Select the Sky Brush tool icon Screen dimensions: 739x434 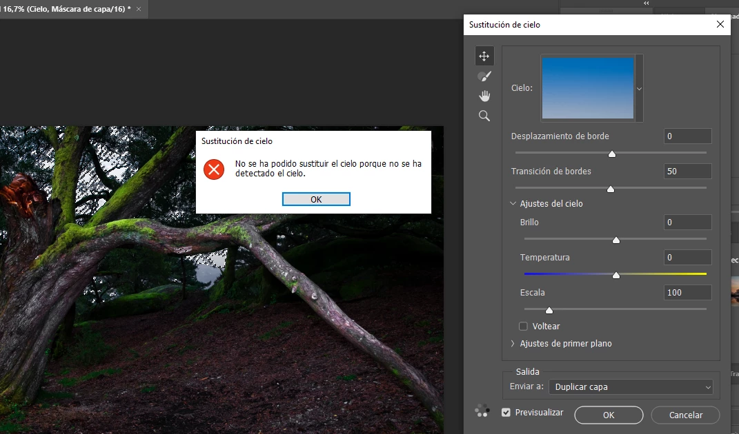484,76
